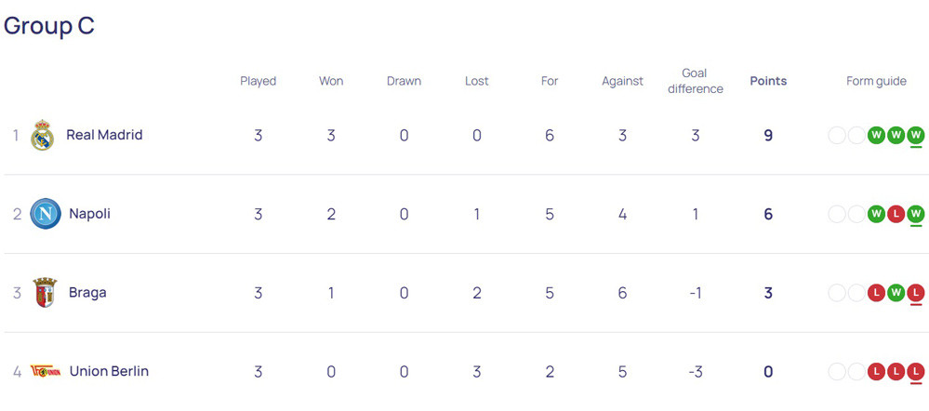Image resolution: width=929 pixels, height=411 pixels.
Task: Click Napoli's latest underlined win badge
Action: [x=916, y=215]
